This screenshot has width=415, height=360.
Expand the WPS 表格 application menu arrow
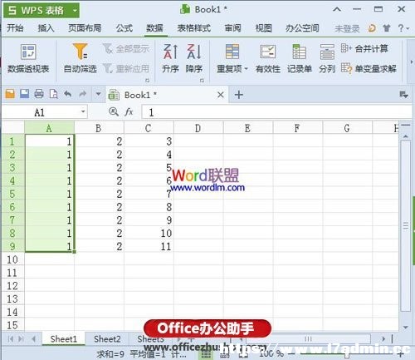pos(75,11)
